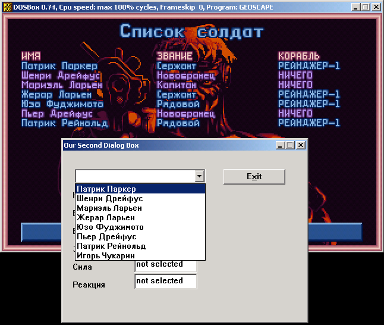The height and width of the screenshot is (325, 384).
Task: Click the Реакция label in the dialog
Action: [x=89, y=285]
